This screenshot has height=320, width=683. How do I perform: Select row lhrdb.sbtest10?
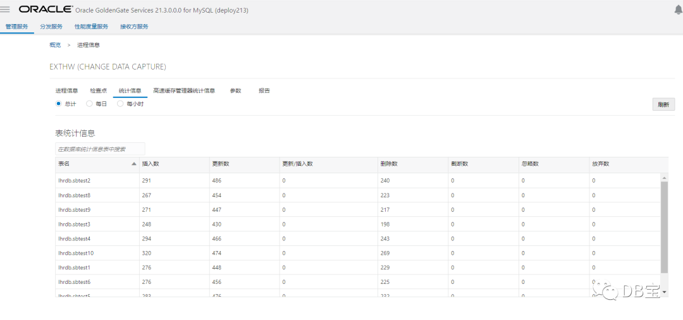tap(358, 253)
